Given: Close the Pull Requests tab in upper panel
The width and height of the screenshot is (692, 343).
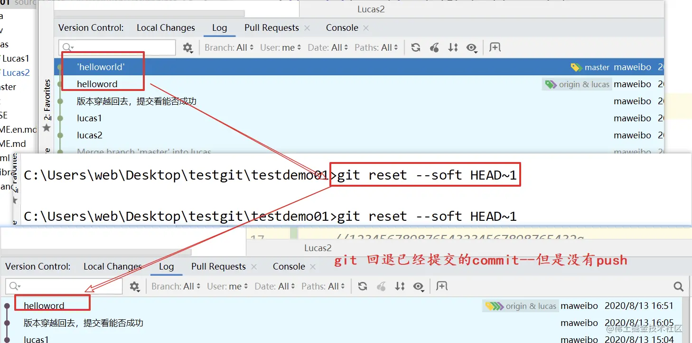Looking at the screenshot, I should point(307,28).
